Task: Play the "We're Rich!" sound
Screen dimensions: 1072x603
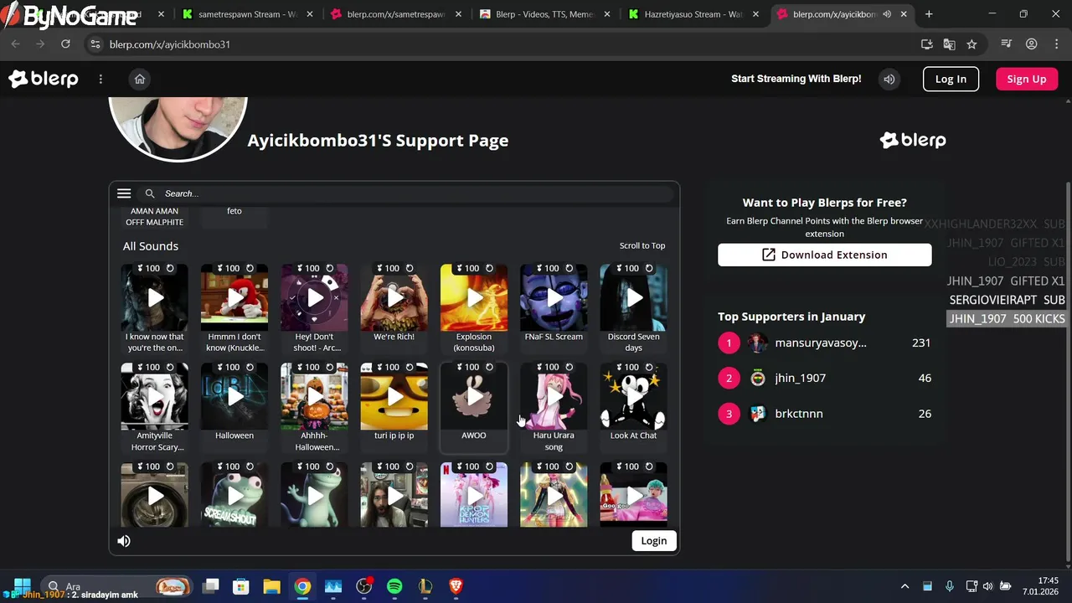Action: click(394, 298)
